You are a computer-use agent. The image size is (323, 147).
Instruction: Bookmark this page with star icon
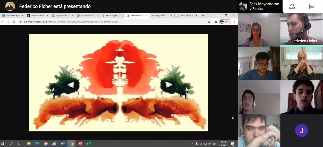click(x=209, y=22)
